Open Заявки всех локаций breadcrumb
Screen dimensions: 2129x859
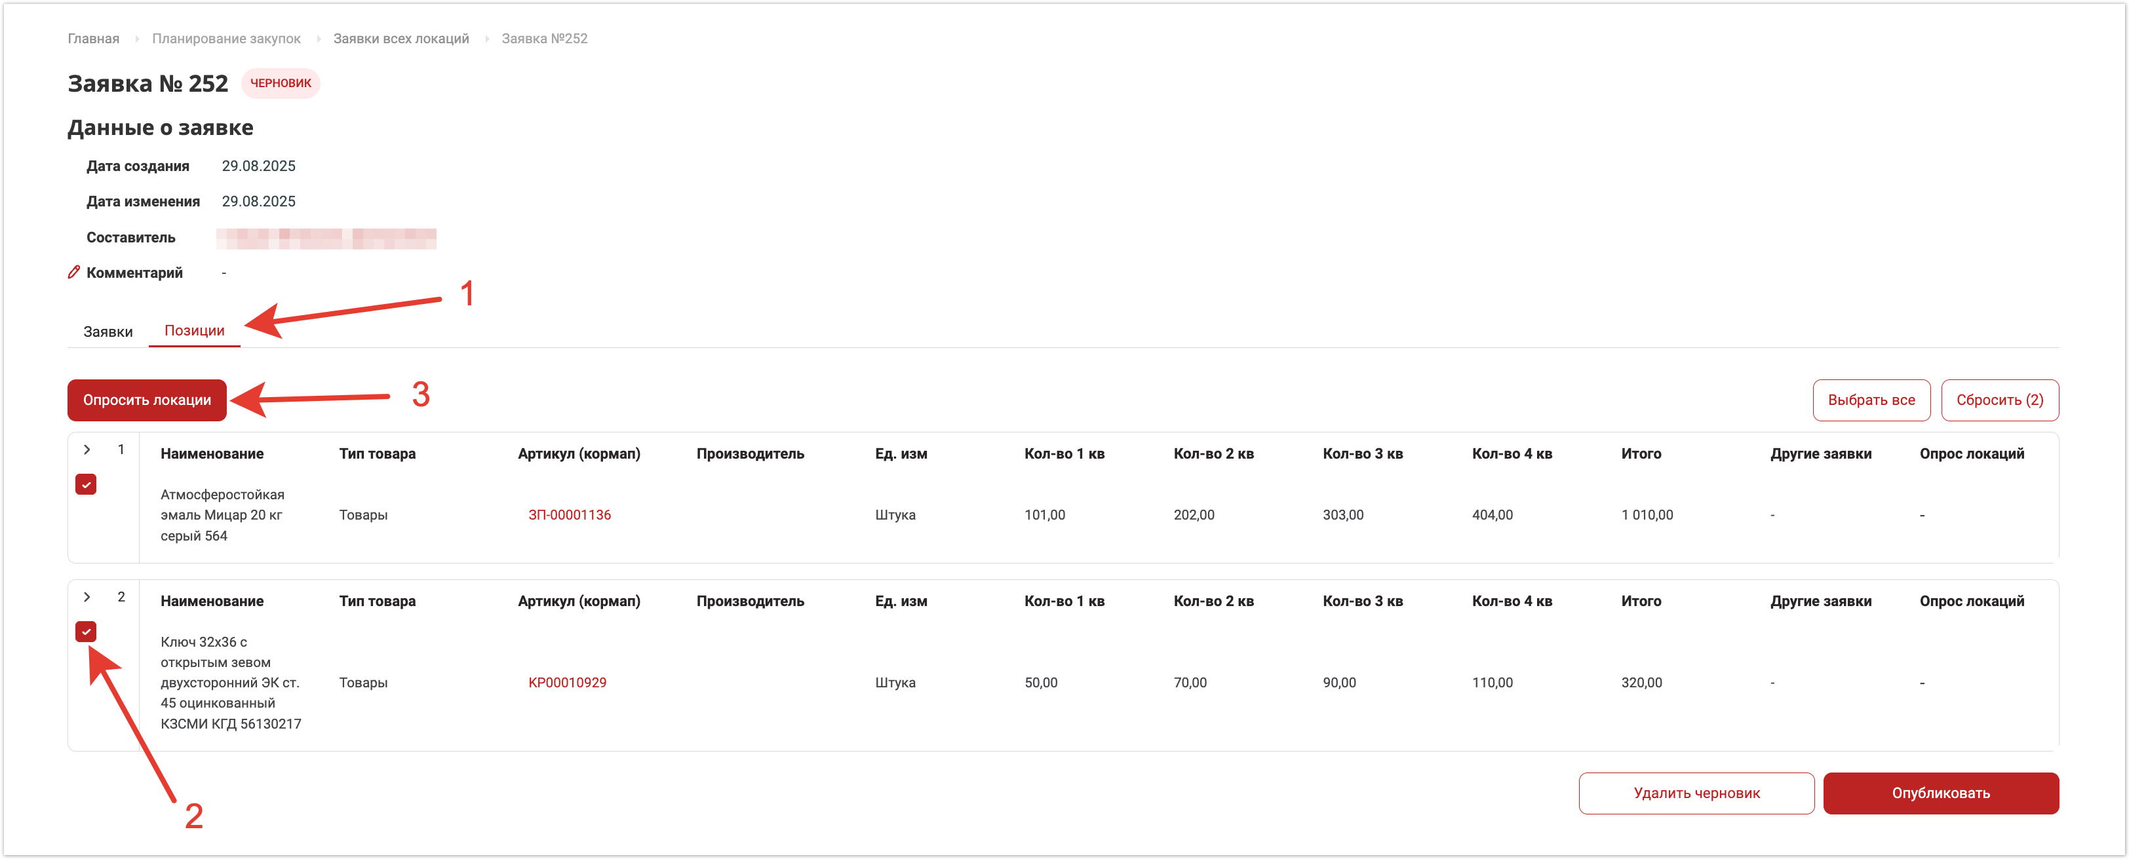coord(401,39)
